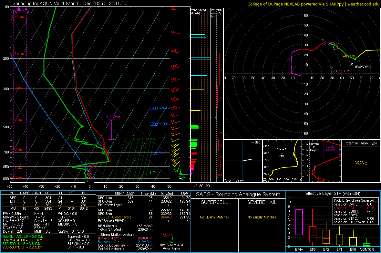Click the magenta OMEGA label
This screenshot has width=381, height=253.
coord(20,9)
